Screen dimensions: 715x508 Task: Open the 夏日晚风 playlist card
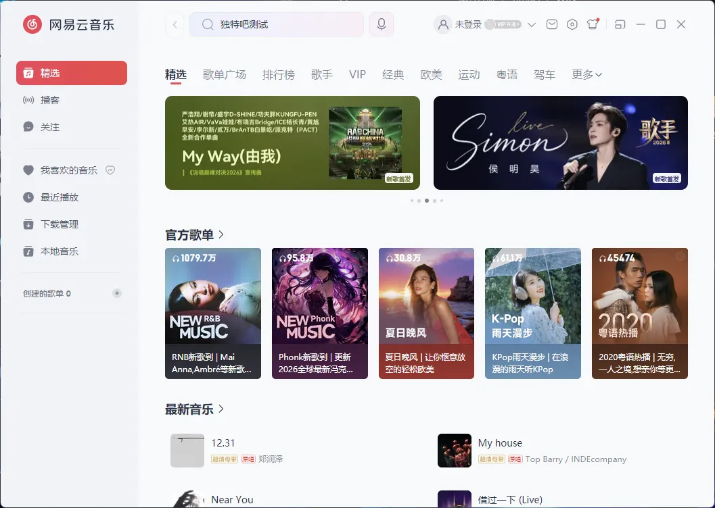click(426, 313)
